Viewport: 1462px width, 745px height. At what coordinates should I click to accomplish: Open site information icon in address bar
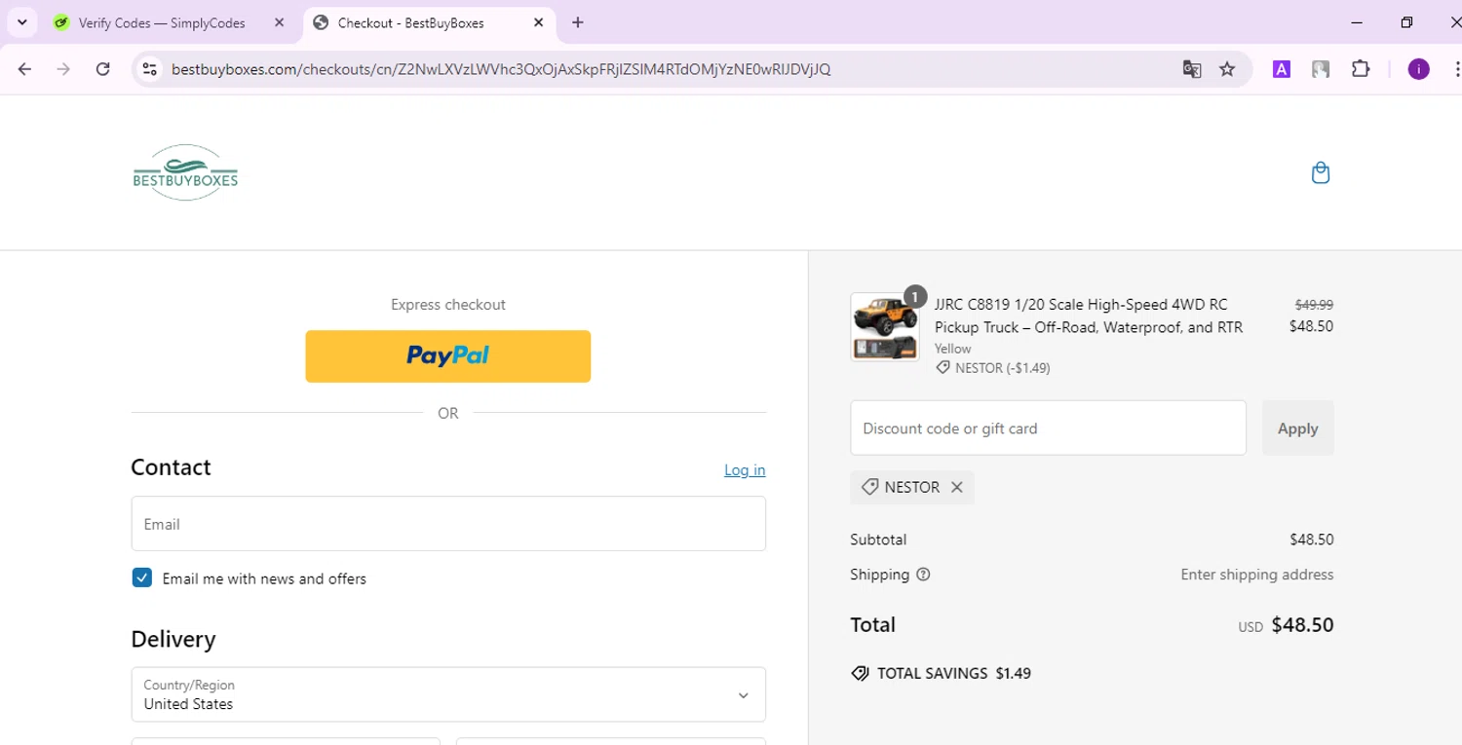(149, 69)
